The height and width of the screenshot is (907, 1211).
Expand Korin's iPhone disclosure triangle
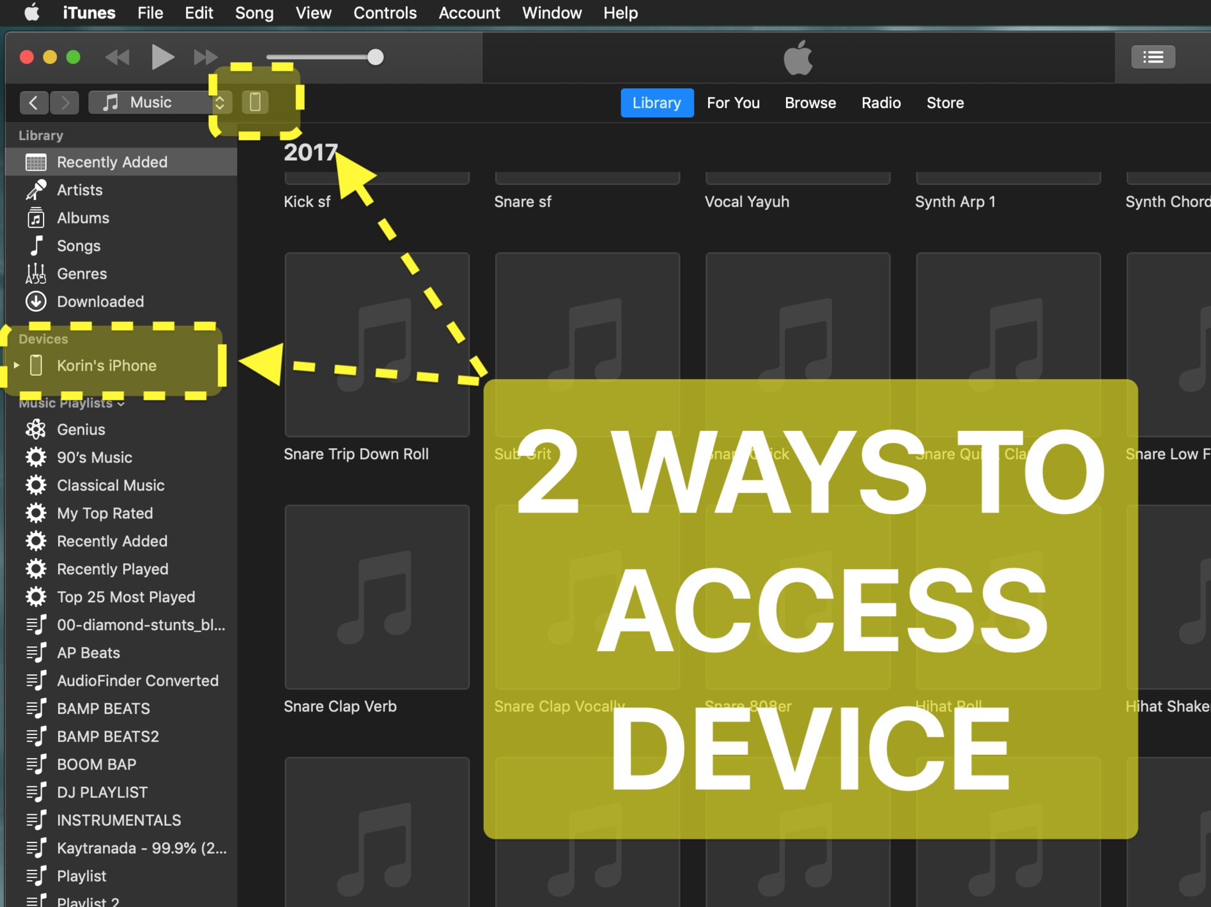(17, 366)
